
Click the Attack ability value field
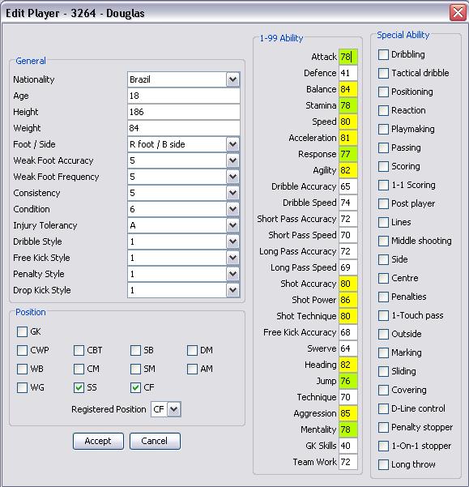click(x=348, y=57)
